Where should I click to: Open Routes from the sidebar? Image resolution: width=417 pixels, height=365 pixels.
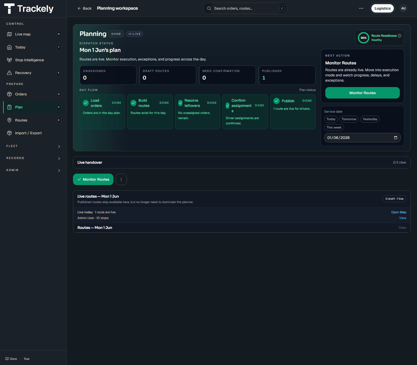[x=33, y=120]
